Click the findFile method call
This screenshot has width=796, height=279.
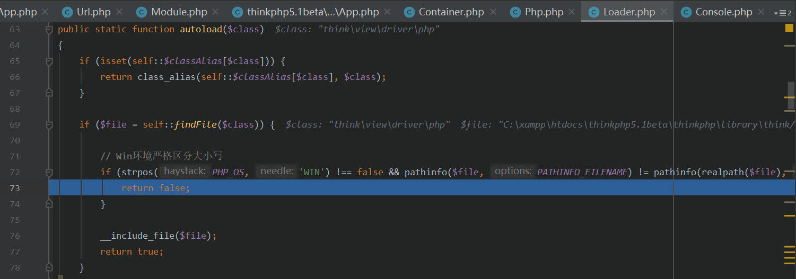pyautogui.click(x=196, y=124)
